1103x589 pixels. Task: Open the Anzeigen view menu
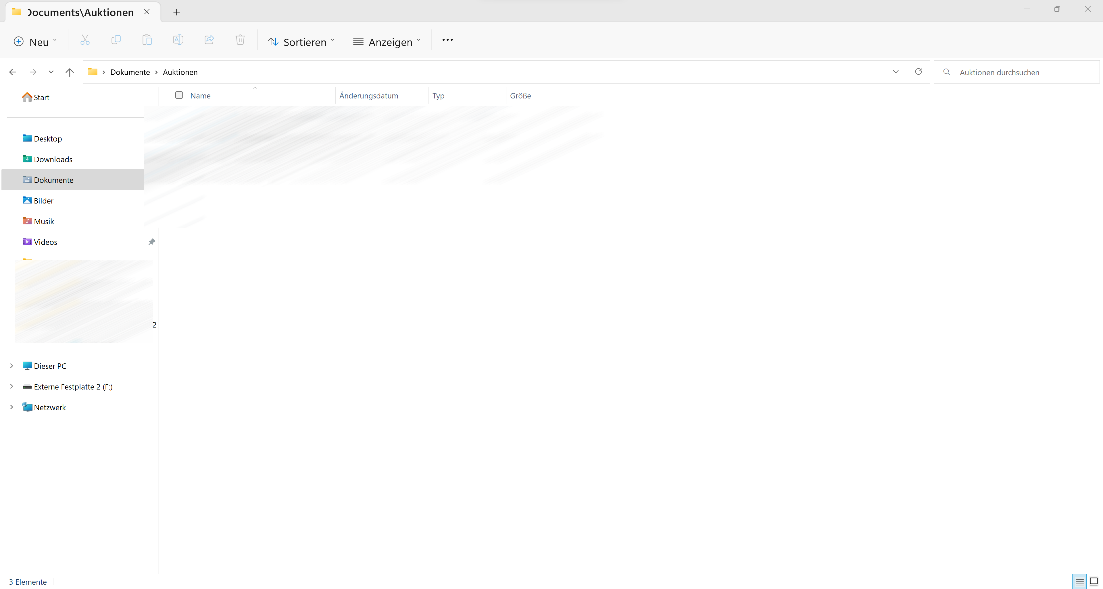387,42
